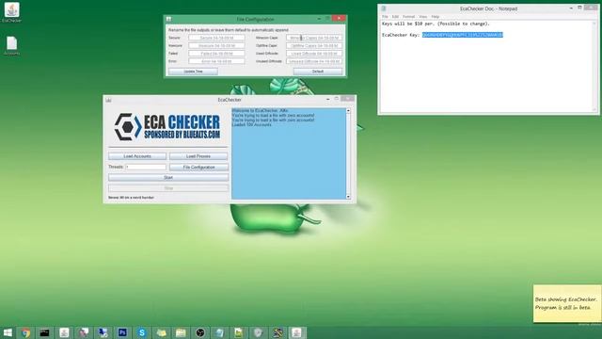602x339 pixels.
Task: Open File Configuration from EcaChecker
Action: coord(198,168)
